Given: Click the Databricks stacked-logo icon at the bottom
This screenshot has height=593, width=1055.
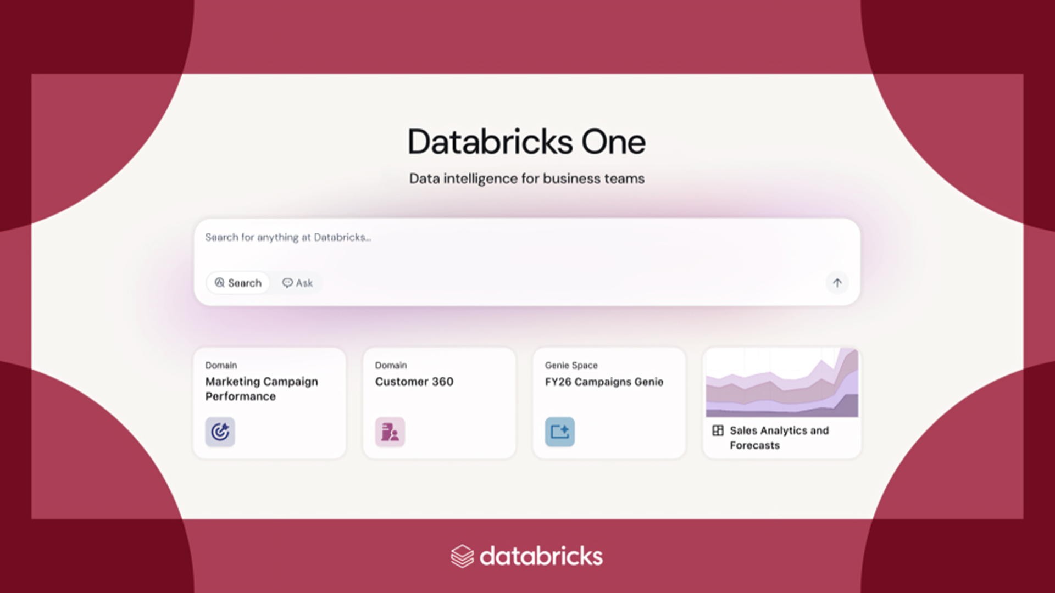Looking at the screenshot, I should [462, 556].
